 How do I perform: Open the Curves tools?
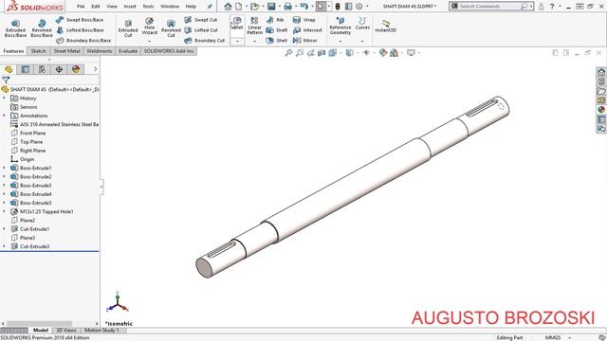point(362,23)
